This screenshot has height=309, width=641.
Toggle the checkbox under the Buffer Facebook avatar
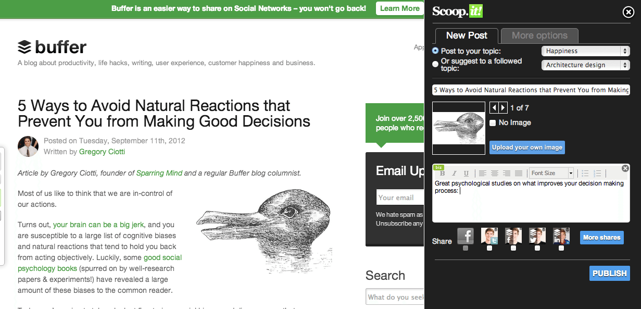pos(513,248)
